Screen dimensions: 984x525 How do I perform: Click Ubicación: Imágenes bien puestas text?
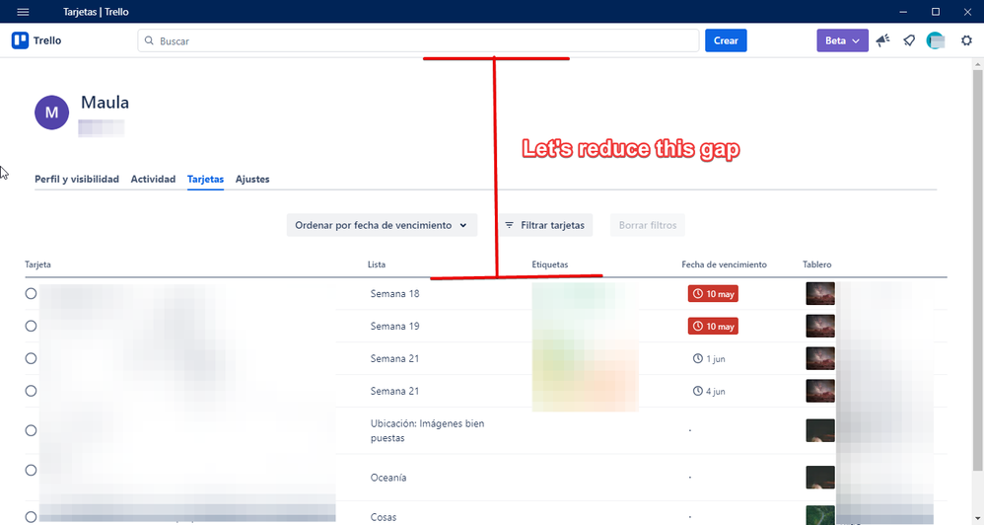[427, 431]
